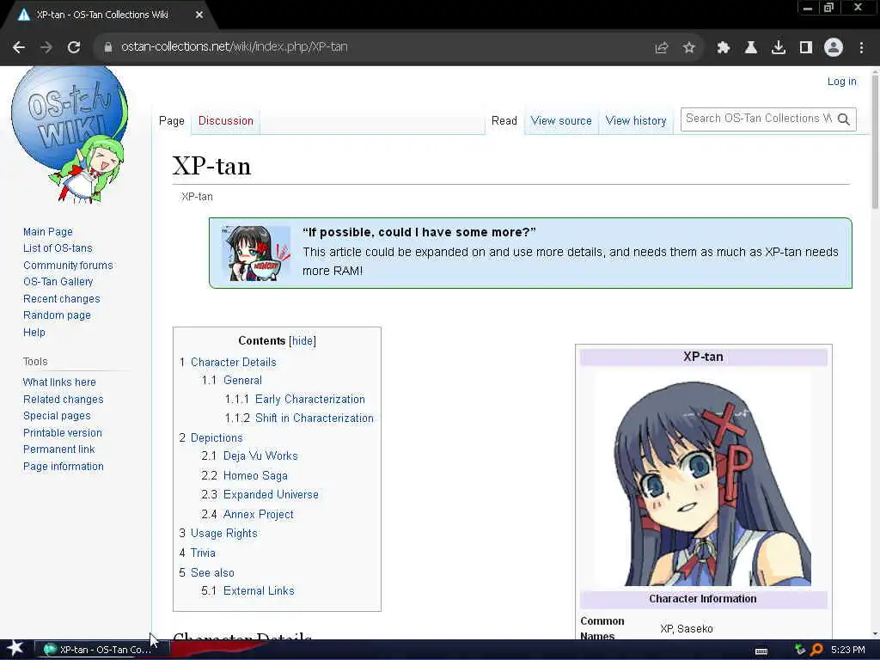
Task: Jump to Homeo Saga section
Action: 255,475
